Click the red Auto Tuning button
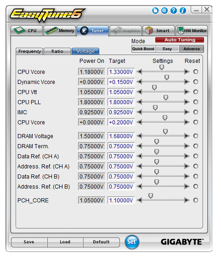This screenshot has width=221, height=257. click(x=180, y=40)
